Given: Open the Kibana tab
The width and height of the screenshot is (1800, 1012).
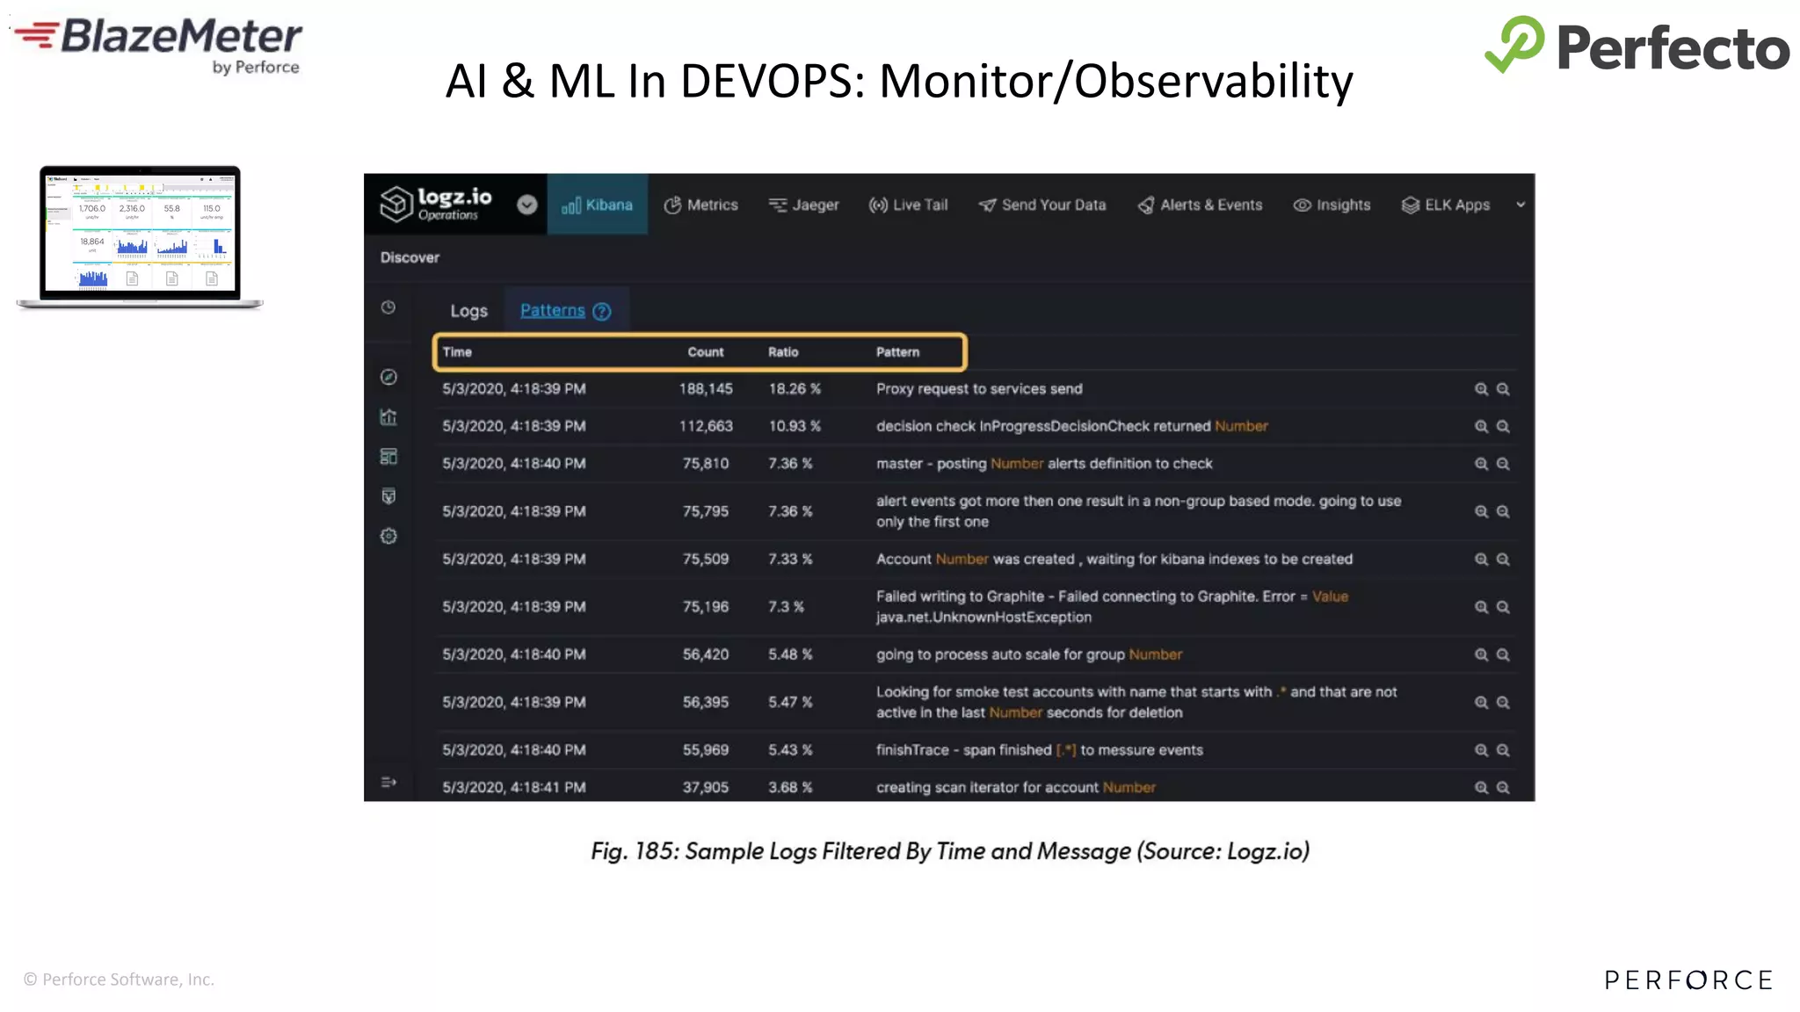Looking at the screenshot, I should [x=598, y=205].
